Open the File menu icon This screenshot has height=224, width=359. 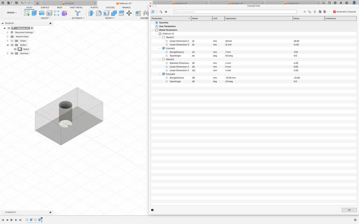point(9,3)
